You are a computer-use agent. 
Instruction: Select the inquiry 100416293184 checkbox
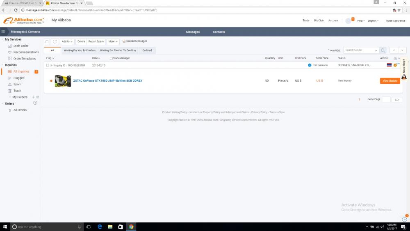47,65
